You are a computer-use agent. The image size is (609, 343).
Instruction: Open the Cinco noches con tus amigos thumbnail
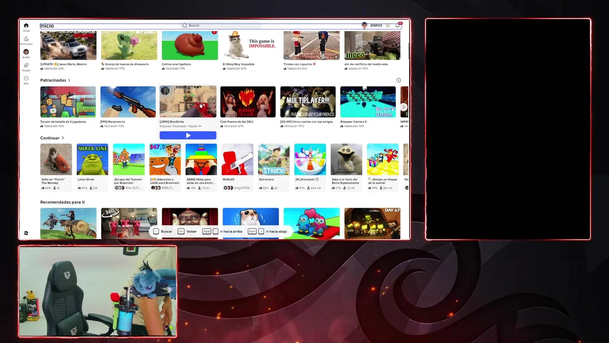click(308, 101)
